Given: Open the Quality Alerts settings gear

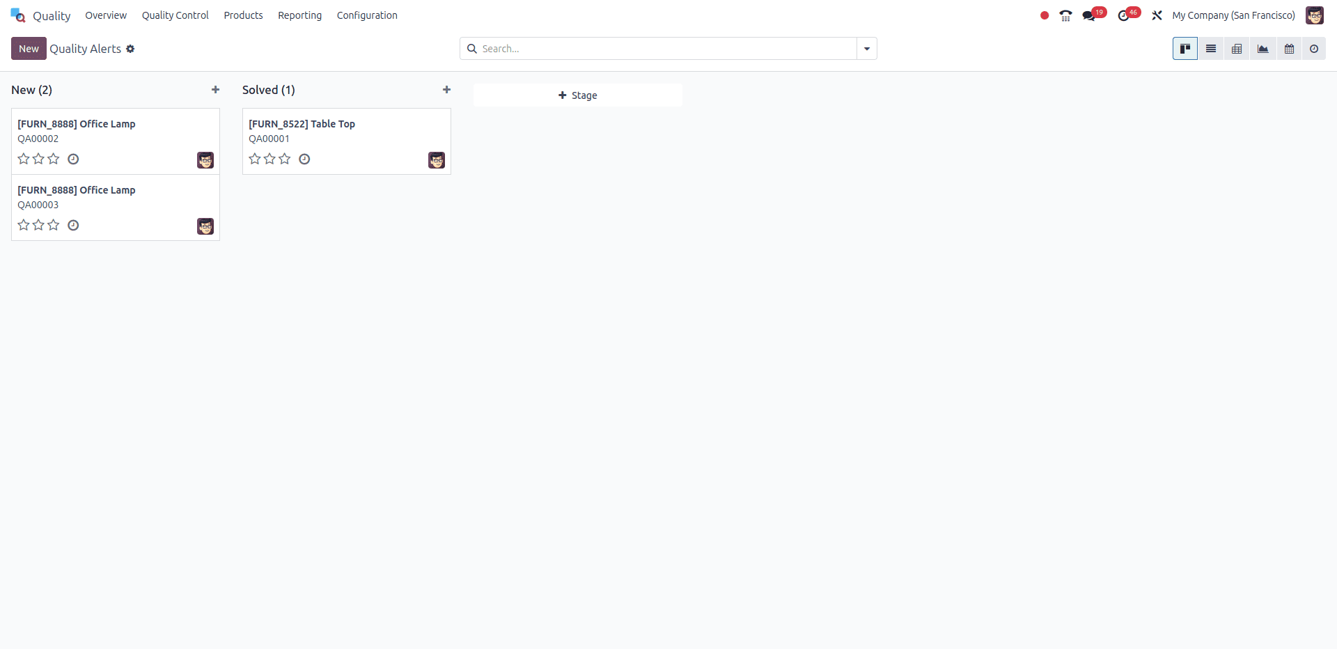Looking at the screenshot, I should pos(131,49).
